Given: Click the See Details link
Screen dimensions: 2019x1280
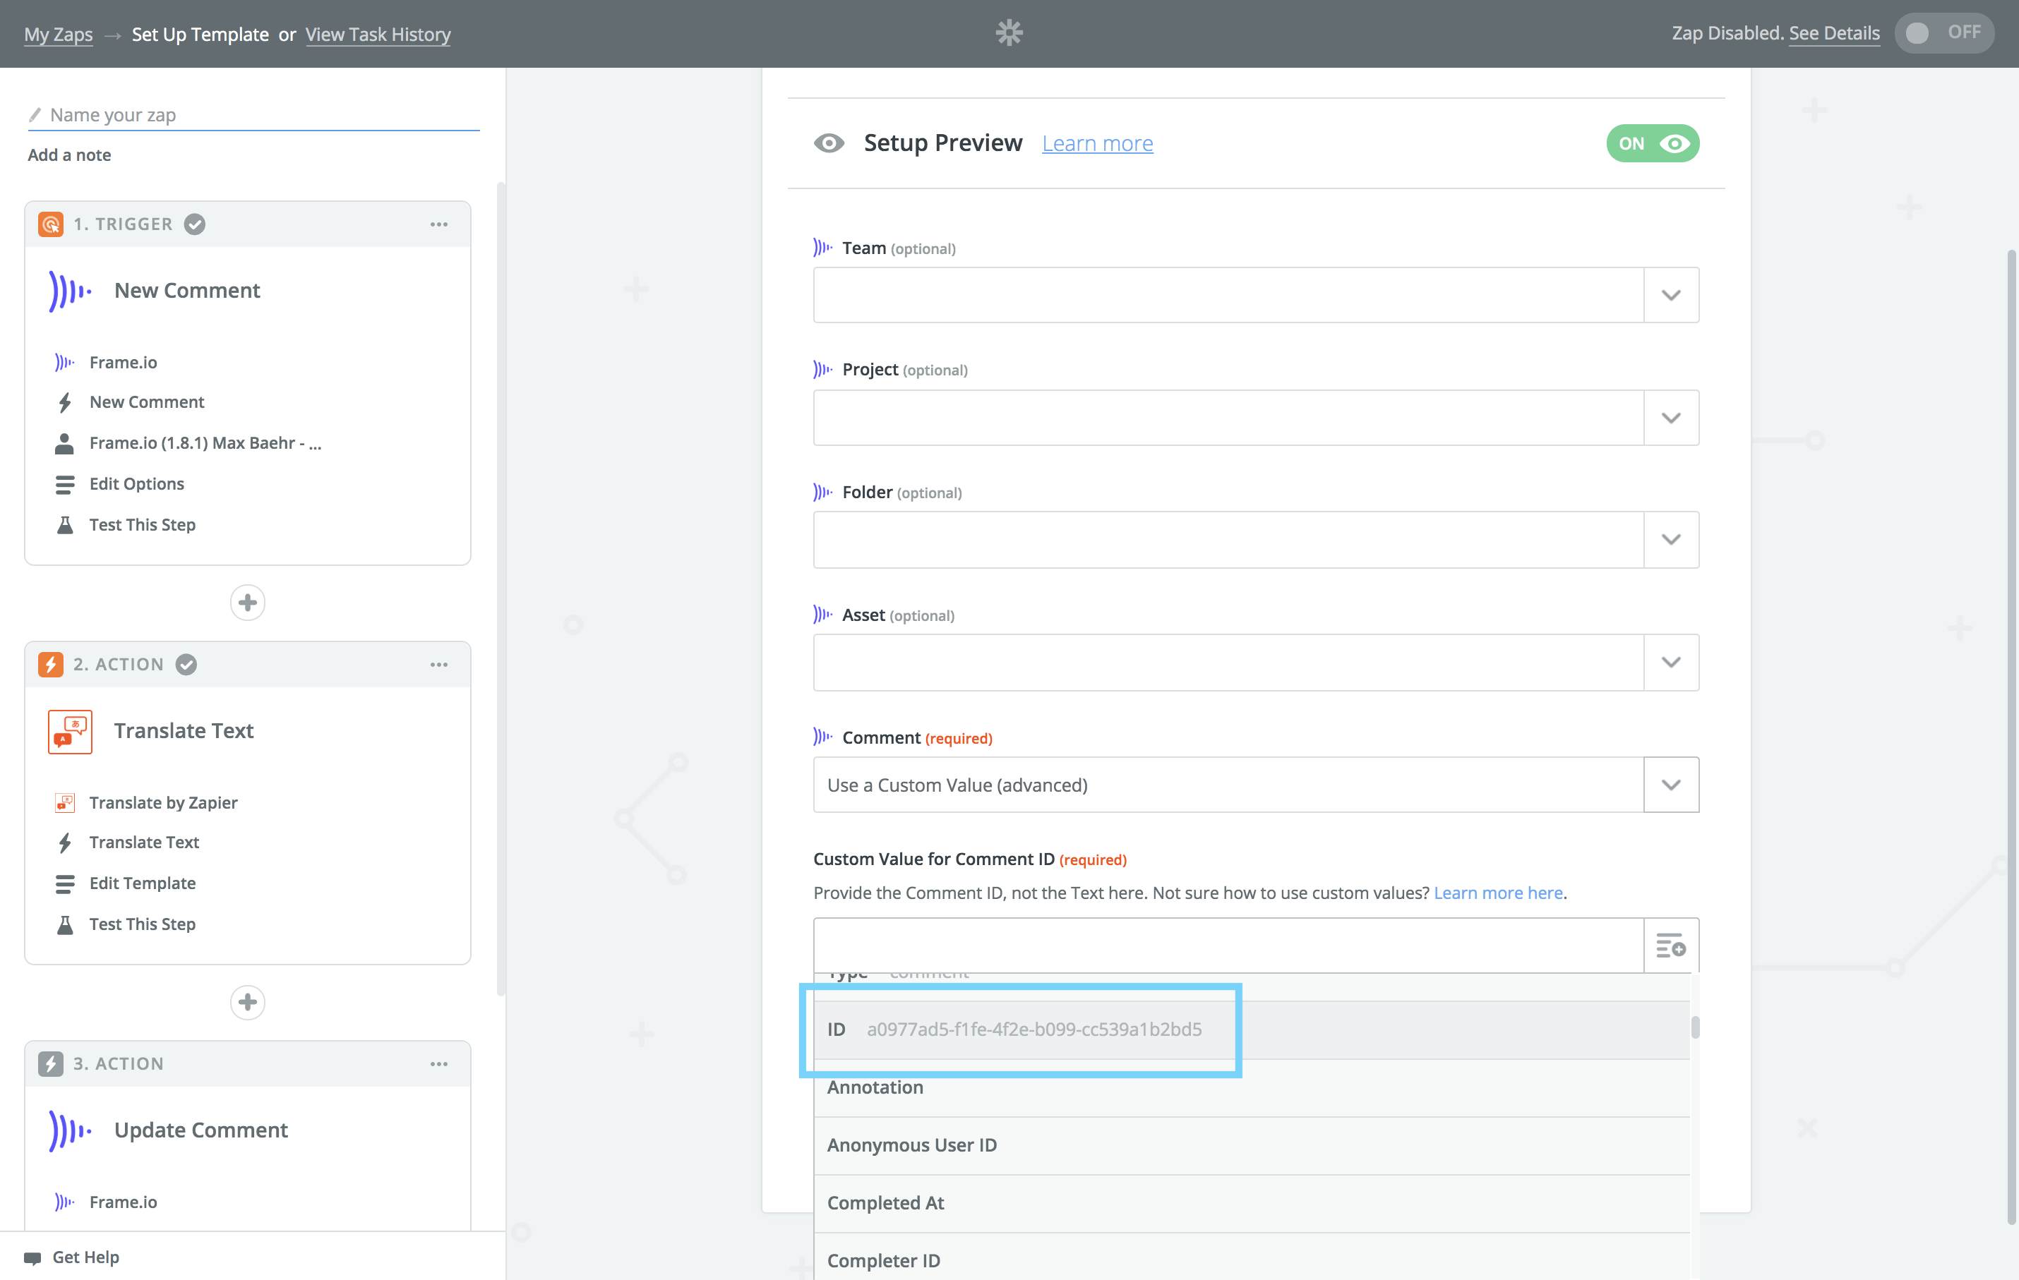Looking at the screenshot, I should tap(1834, 32).
